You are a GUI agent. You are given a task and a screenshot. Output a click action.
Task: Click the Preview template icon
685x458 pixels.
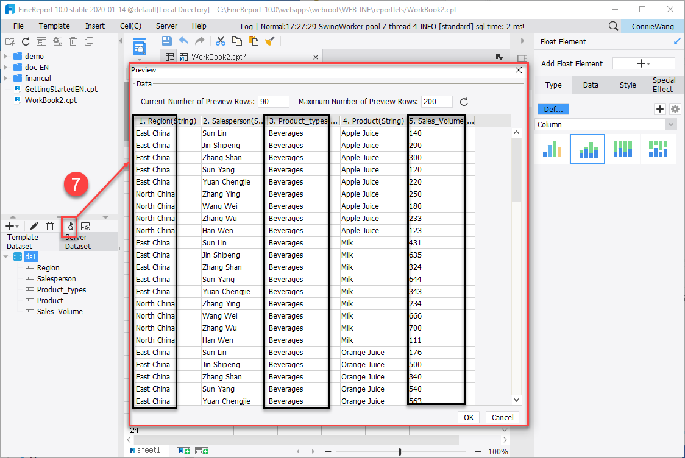[x=140, y=47]
